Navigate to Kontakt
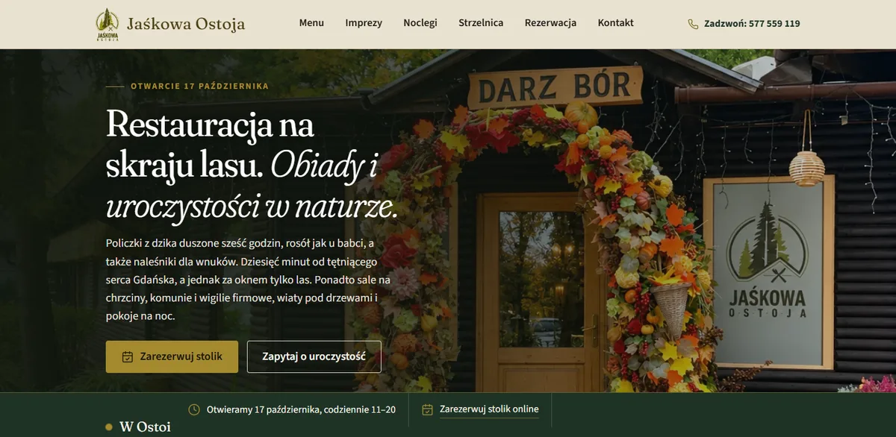Screen dimensions: 896x437 616,23
